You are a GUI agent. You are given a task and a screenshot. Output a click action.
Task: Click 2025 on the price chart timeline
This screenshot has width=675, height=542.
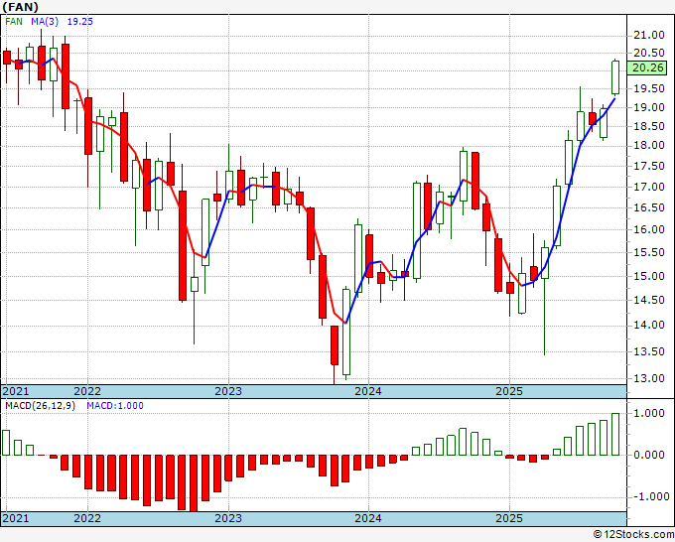coord(509,391)
